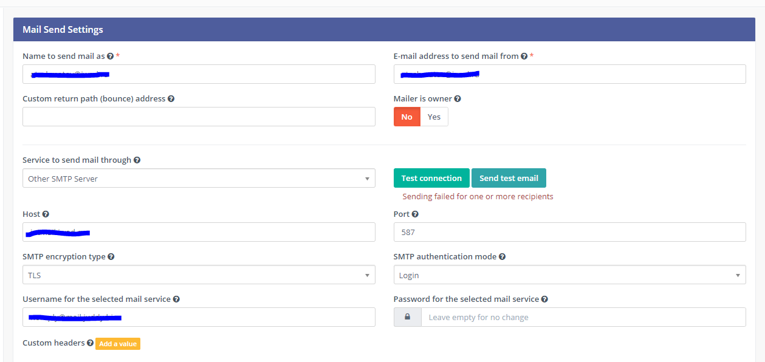Screen dimensions: 765x362
Task: Open Custom headers help icon
Action: pyautogui.click(x=90, y=343)
